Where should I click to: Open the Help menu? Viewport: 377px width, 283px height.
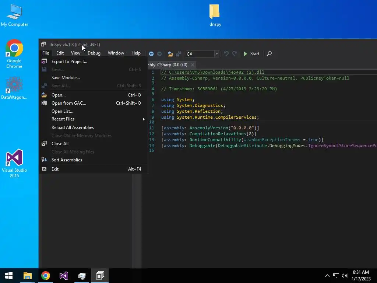[136, 53]
